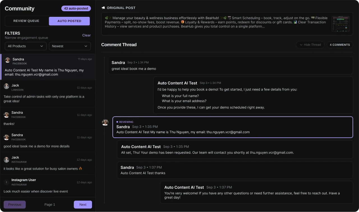Viewport: 359px width, 212px height.
Task: Open Jack's comment about admin tasks
Action: [x=48, y=93]
